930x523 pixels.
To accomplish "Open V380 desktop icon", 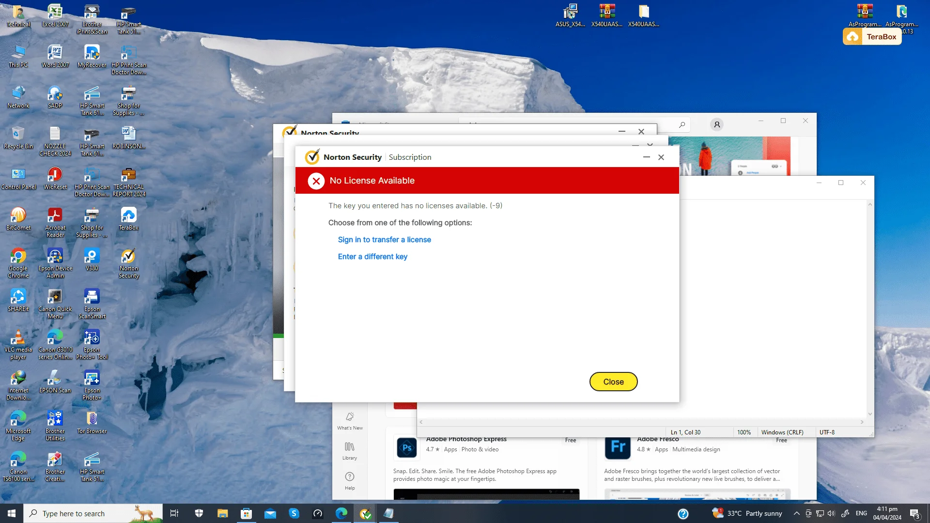I will (92, 260).
